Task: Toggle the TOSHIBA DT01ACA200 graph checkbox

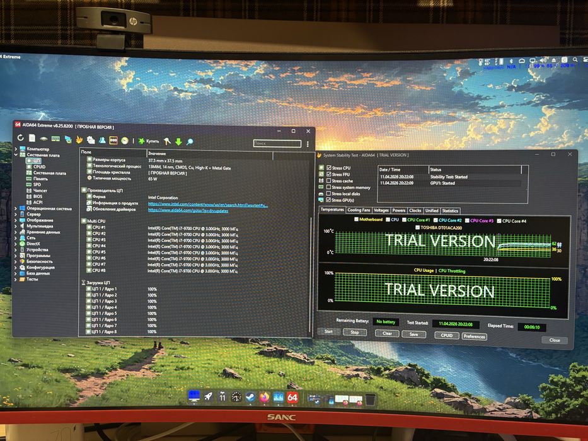Action: pos(417,227)
